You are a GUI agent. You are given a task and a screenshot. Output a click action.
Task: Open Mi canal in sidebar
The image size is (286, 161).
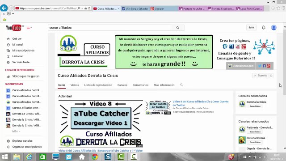point(17,45)
